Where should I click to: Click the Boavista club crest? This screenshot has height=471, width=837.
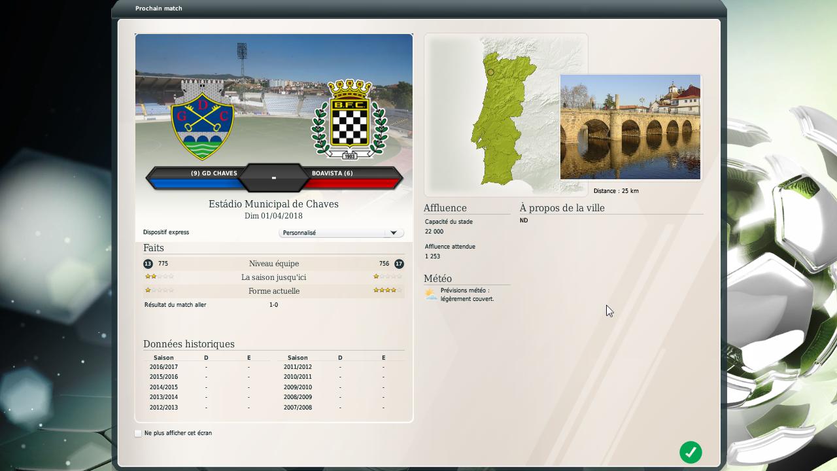(x=349, y=120)
